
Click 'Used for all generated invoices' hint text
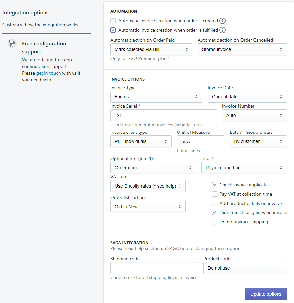157,125
